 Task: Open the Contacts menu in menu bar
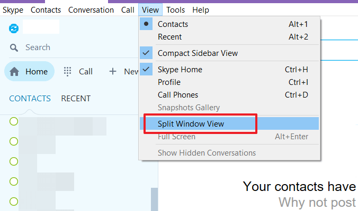point(46,10)
